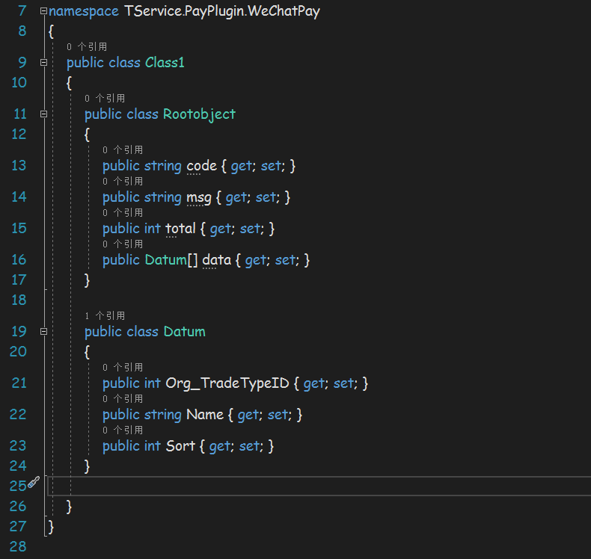Click the code property name
The image size is (591, 559).
(202, 166)
